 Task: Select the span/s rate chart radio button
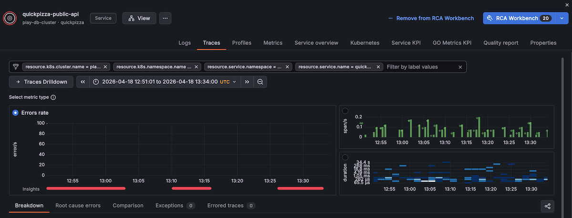point(345,111)
